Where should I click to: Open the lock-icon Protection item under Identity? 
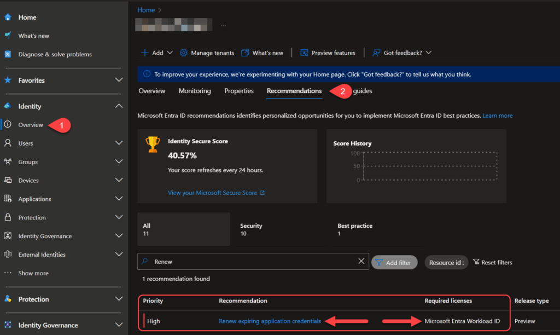[x=32, y=217]
